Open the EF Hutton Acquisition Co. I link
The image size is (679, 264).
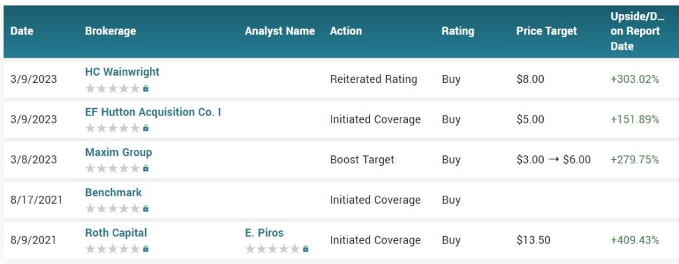point(153,112)
